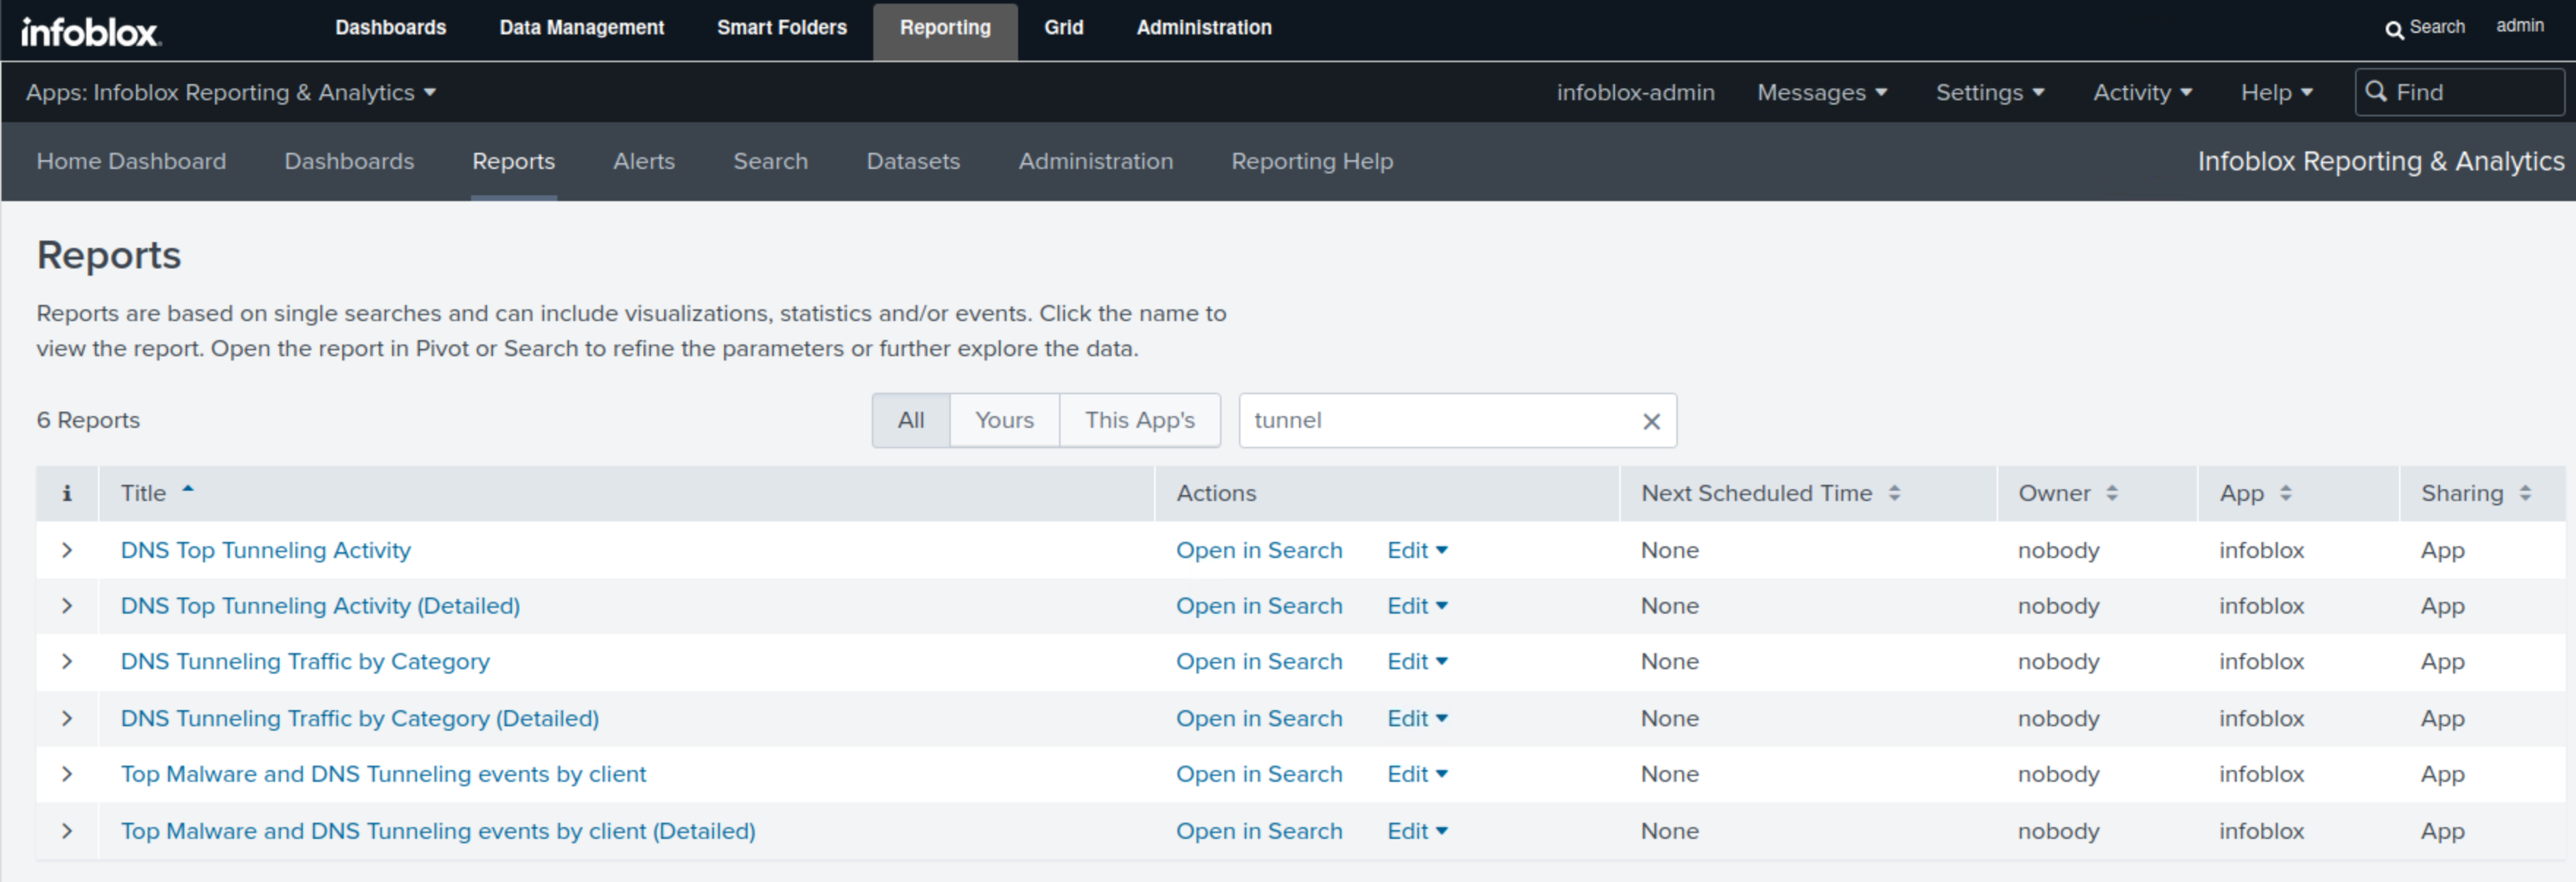Click the tunnel filter text field

point(1430,420)
